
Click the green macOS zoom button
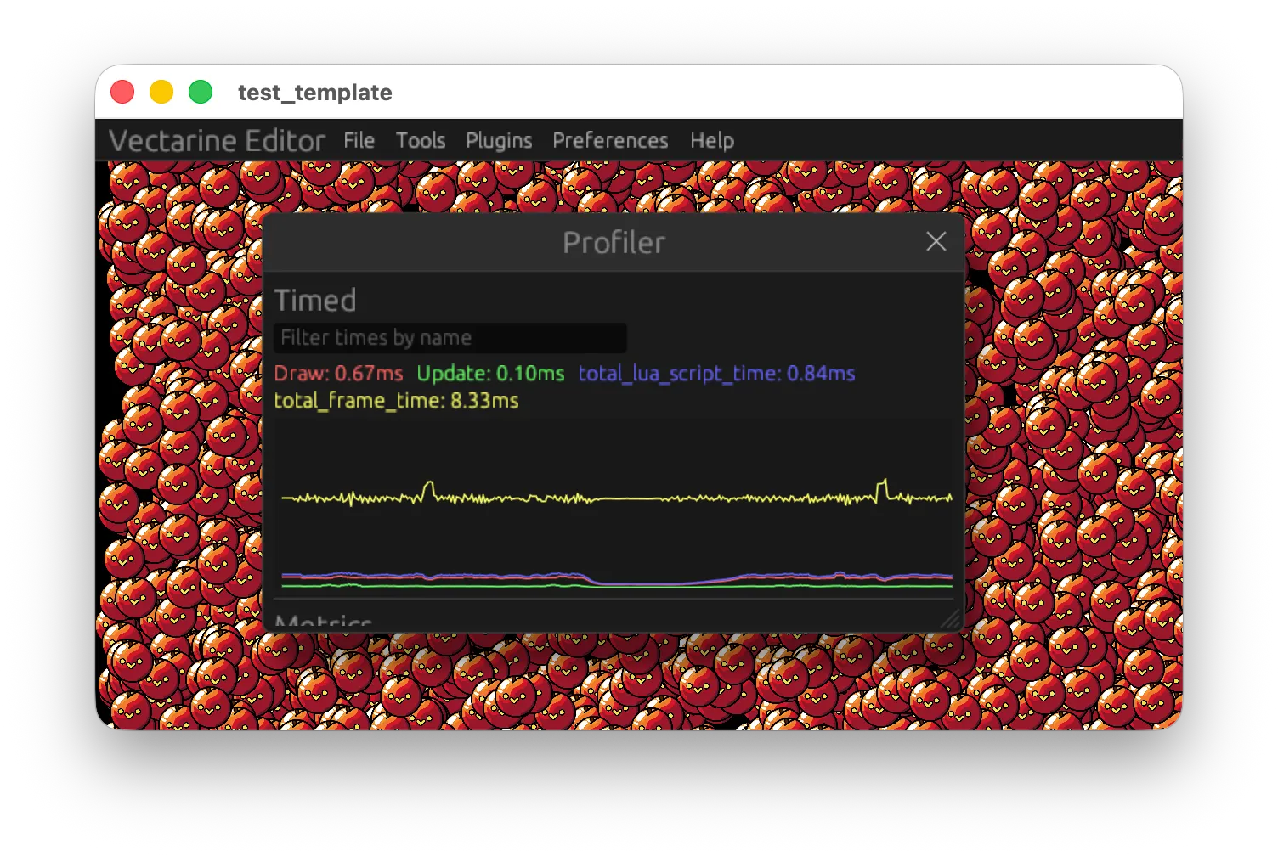point(201,92)
